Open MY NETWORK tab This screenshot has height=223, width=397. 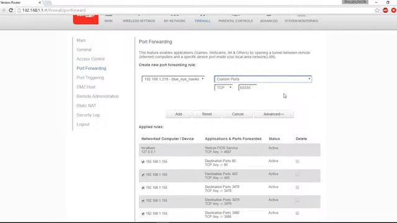click(x=174, y=21)
